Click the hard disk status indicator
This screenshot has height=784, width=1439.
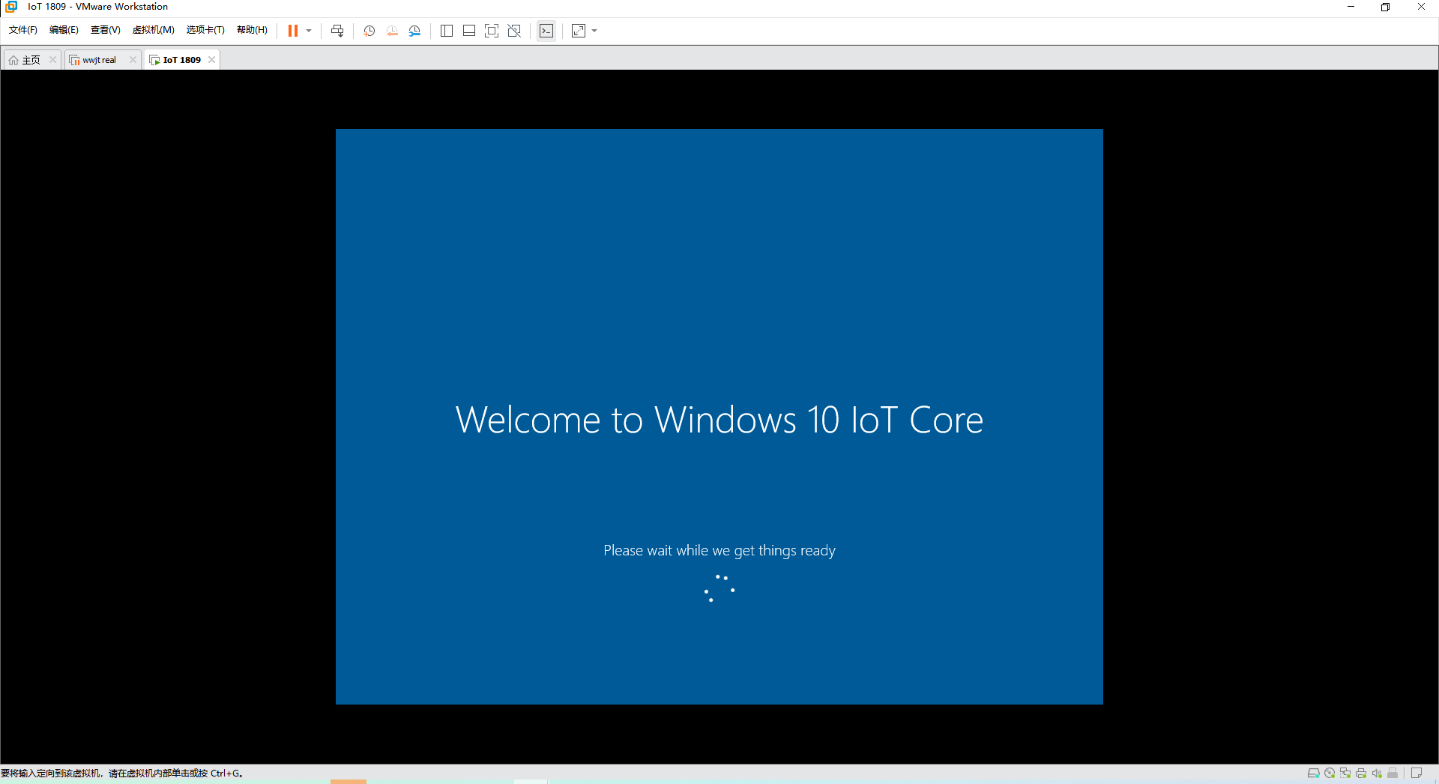point(1314,773)
